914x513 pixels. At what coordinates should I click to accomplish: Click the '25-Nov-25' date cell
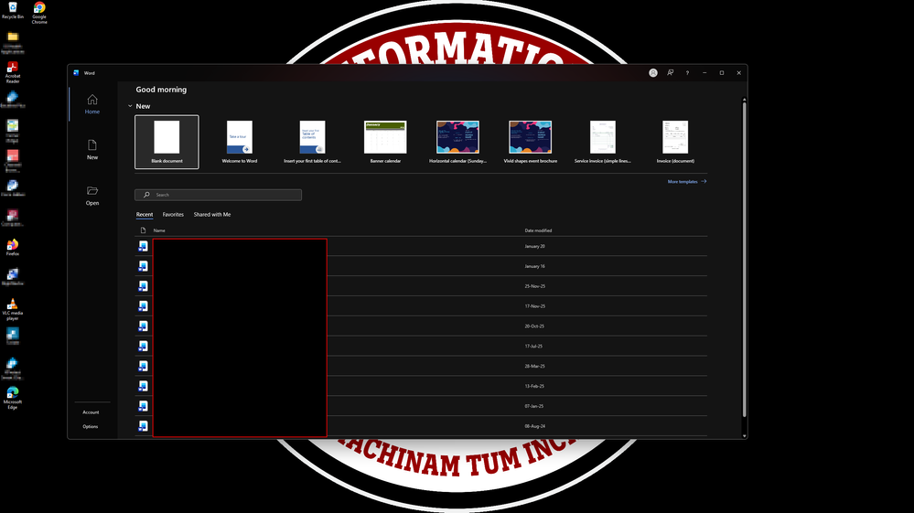coord(534,286)
